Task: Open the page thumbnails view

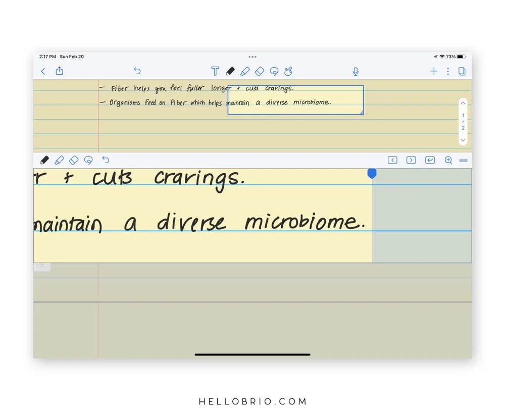Action: [462, 71]
